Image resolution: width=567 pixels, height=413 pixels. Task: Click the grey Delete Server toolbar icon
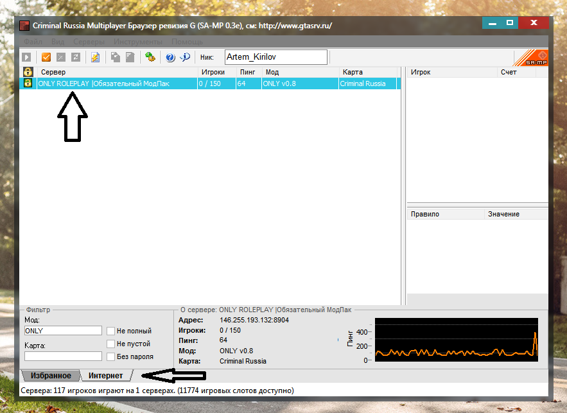61,57
